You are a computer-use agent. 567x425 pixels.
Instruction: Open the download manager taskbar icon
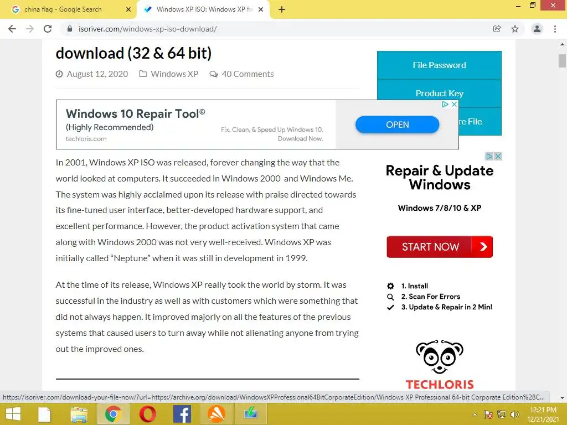coord(251,414)
